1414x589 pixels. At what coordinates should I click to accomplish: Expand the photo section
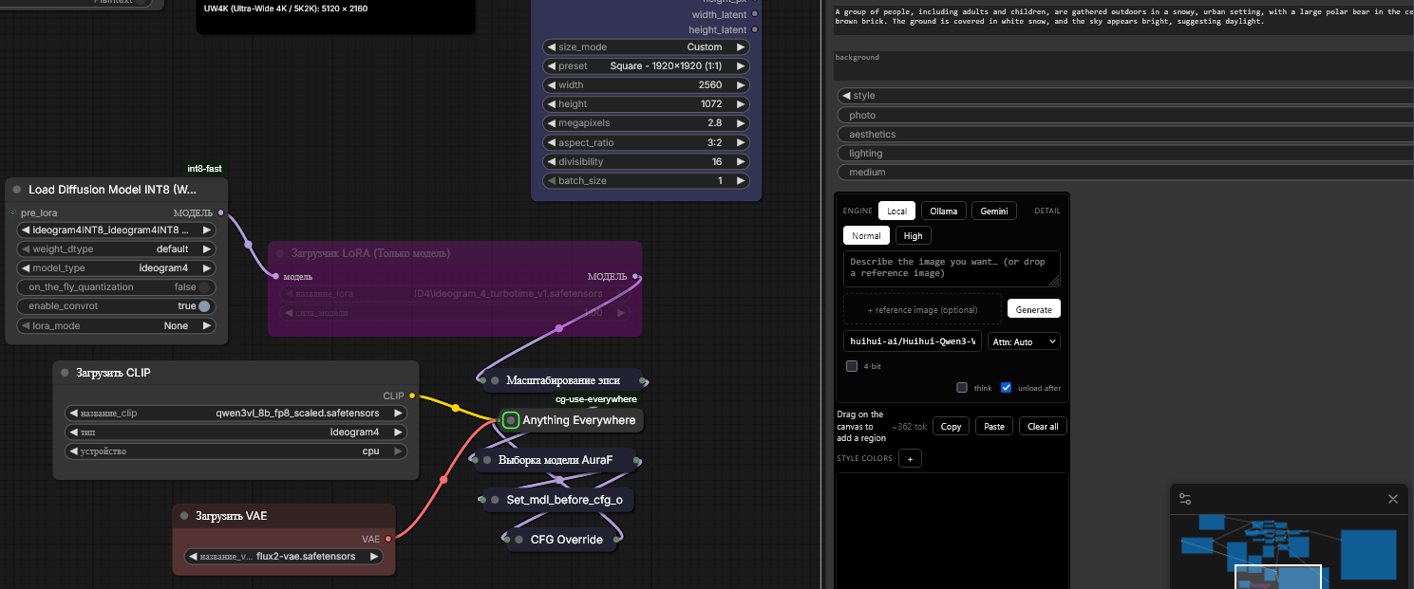[x=1125, y=115]
